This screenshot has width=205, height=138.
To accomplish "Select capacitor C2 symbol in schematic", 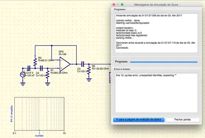I will tap(41, 68).
